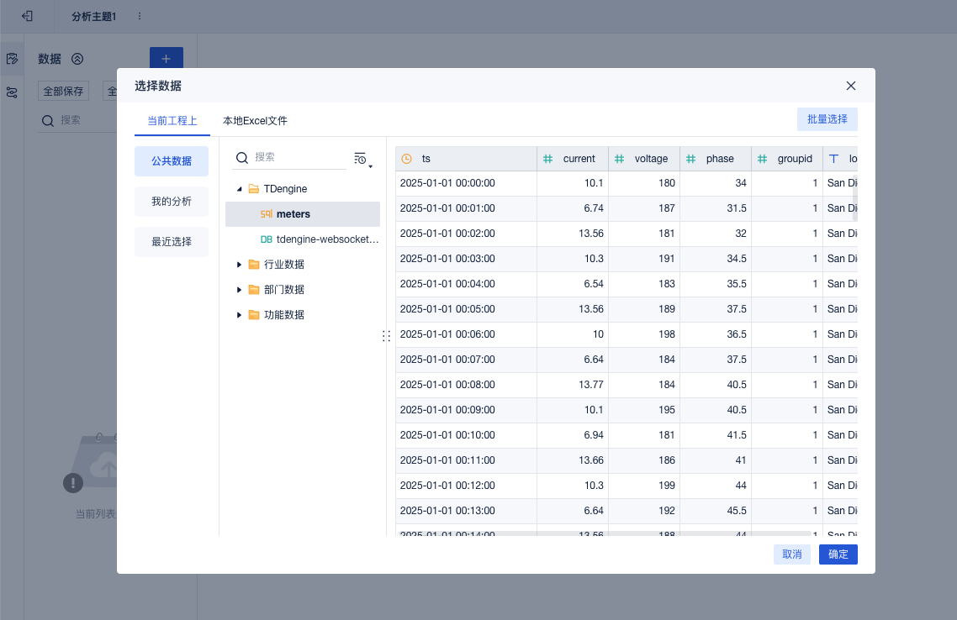Close the 选择数据 dialog
The image size is (957, 620).
851,86
